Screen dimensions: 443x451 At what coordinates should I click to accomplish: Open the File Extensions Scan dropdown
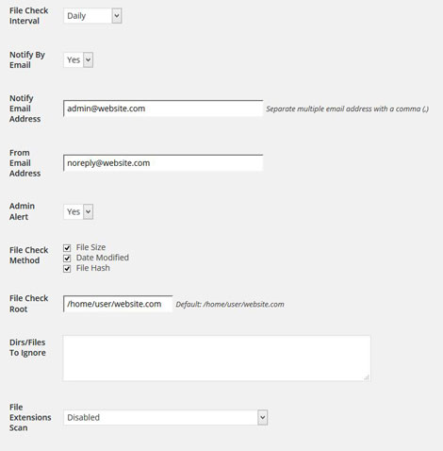point(165,417)
